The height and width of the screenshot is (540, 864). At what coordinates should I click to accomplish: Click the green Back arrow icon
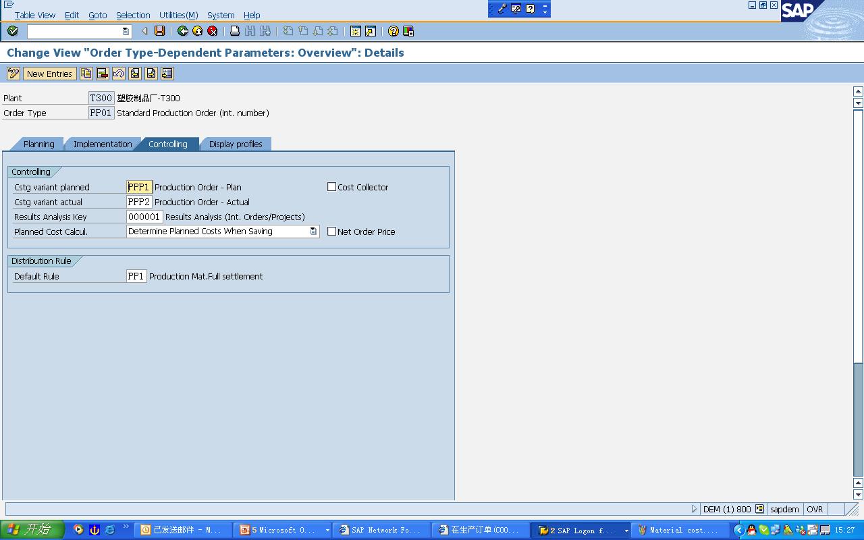coord(182,31)
